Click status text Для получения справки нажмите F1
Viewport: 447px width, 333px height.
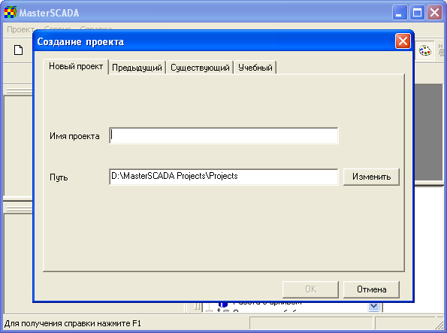[73, 323]
